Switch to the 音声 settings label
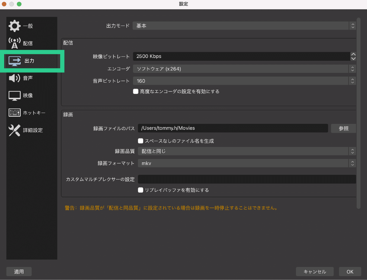The image size is (367, 280). 28,78
